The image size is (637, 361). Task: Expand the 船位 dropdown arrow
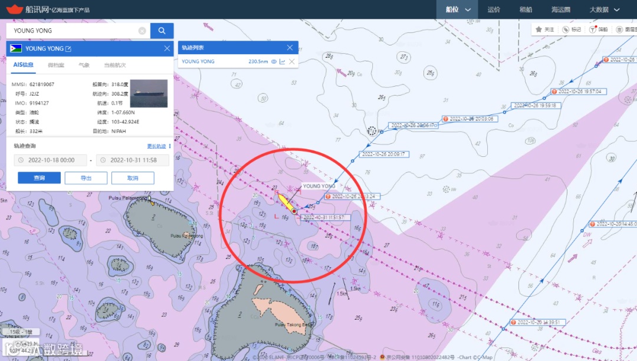[468, 10]
